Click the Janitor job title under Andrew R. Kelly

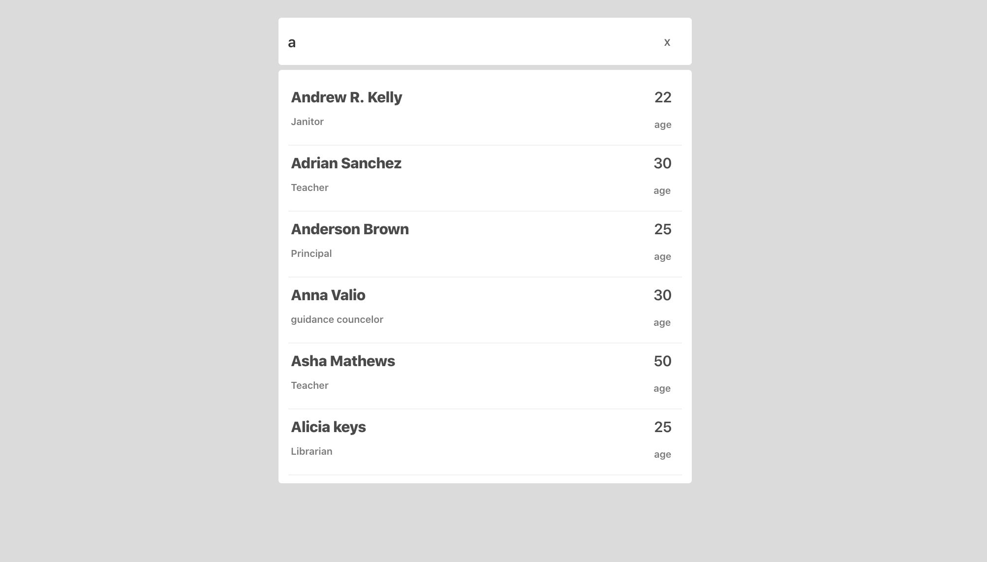(307, 122)
